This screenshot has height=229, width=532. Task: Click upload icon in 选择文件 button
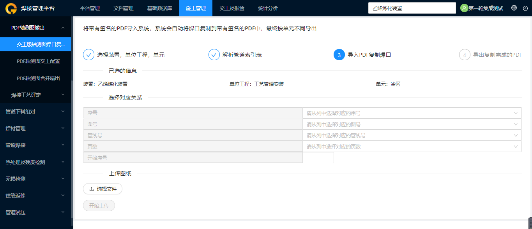click(x=92, y=189)
